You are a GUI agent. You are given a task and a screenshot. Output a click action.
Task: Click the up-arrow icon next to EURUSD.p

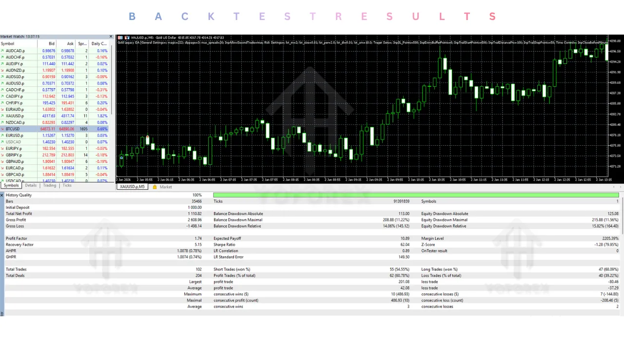click(x=2, y=136)
